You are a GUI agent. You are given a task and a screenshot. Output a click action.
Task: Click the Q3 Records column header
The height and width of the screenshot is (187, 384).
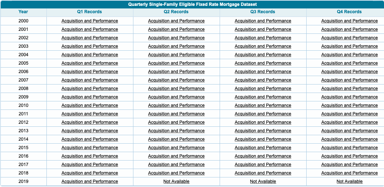point(263,12)
